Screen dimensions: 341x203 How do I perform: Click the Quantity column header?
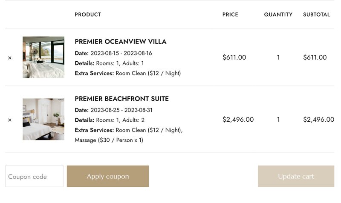pyautogui.click(x=278, y=14)
